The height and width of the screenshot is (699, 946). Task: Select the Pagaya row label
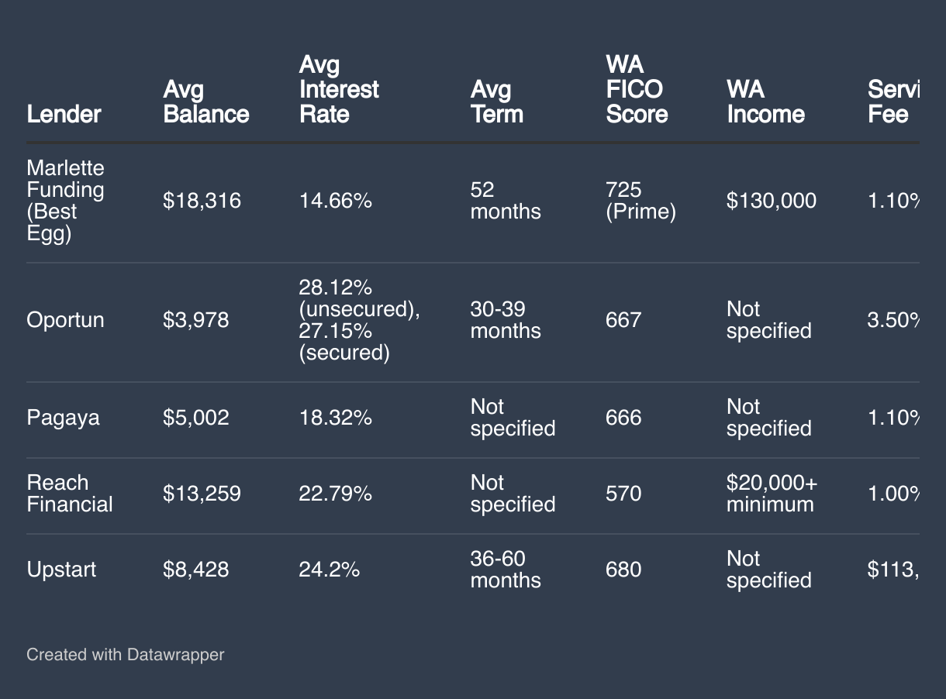[63, 418]
